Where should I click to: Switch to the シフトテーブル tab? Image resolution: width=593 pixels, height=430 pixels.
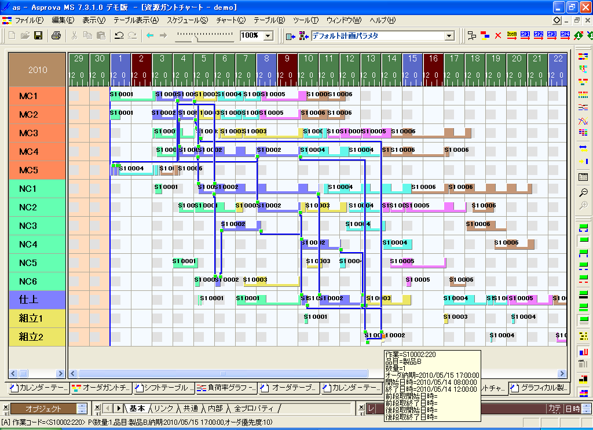pos(164,388)
